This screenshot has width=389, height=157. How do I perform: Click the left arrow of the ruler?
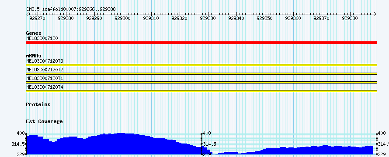pyautogui.click(x=28, y=14)
